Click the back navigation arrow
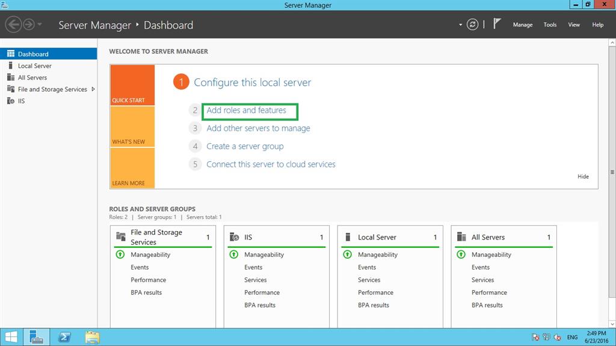This screenshot has height=346, width=616. (13, 25)
